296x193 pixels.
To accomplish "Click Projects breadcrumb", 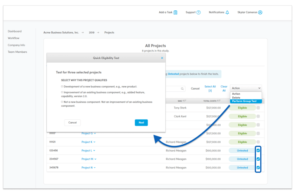I will click(x=109, y=33).
